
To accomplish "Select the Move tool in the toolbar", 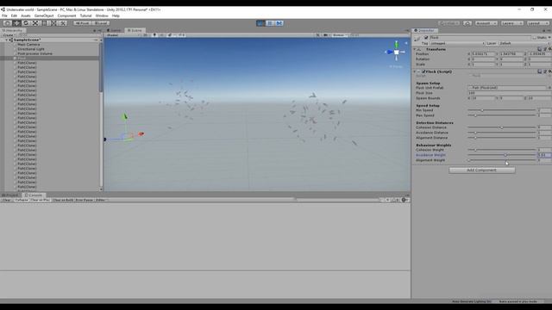I will 16,23.
